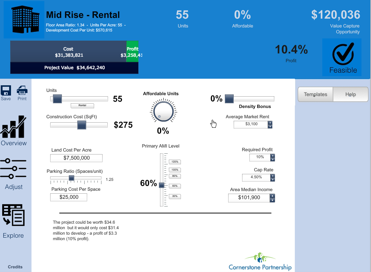371x272 pixels.
Task: Click the Parking Cost Per Space field
Action: tap(68, 197)
